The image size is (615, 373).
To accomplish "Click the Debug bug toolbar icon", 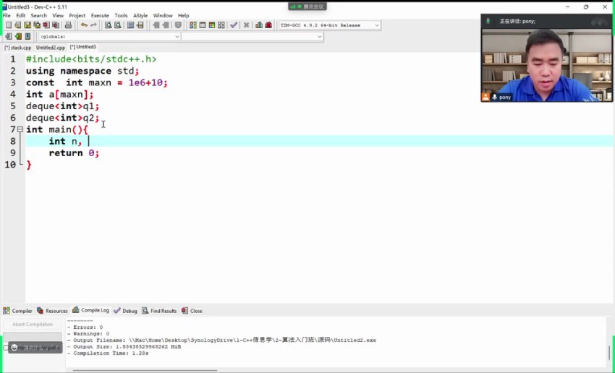I will click(x=268, y=25).
